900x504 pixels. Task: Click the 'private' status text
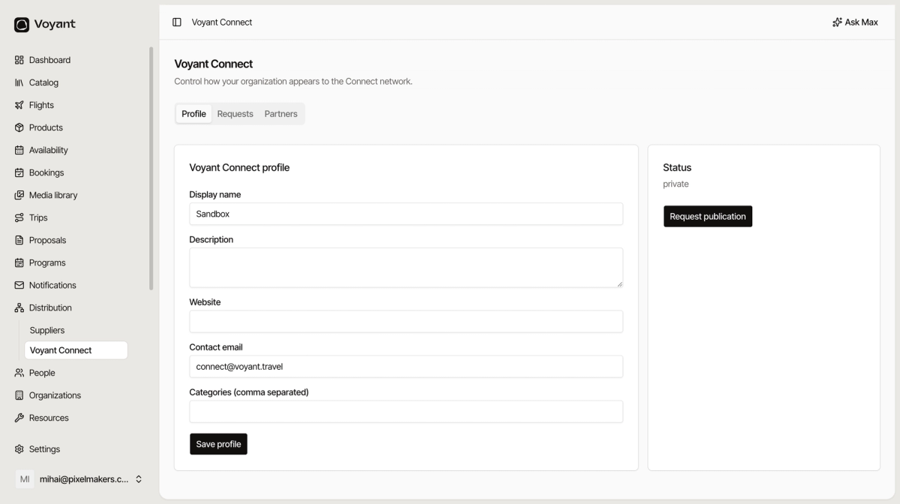point(676,184)
